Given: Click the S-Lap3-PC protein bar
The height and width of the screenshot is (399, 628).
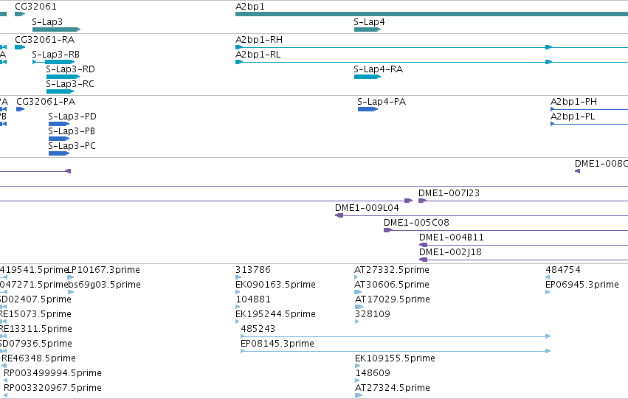Looking at the screenshot, I should (59, 153).
